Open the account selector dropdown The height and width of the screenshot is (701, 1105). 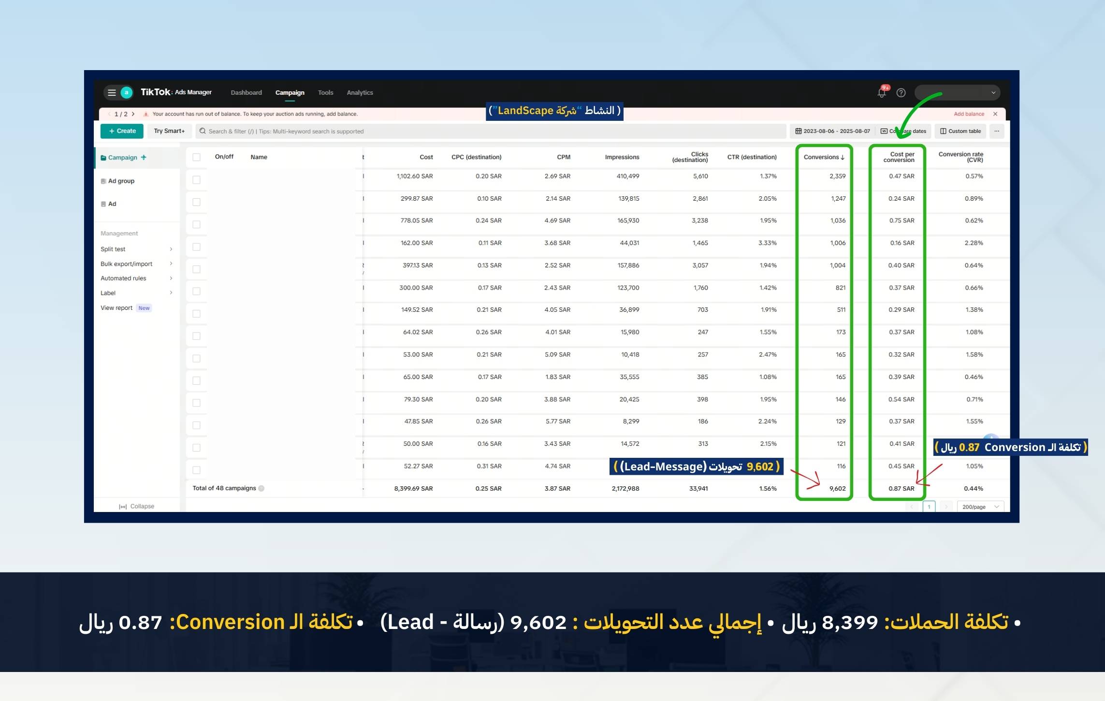[957, 93]
